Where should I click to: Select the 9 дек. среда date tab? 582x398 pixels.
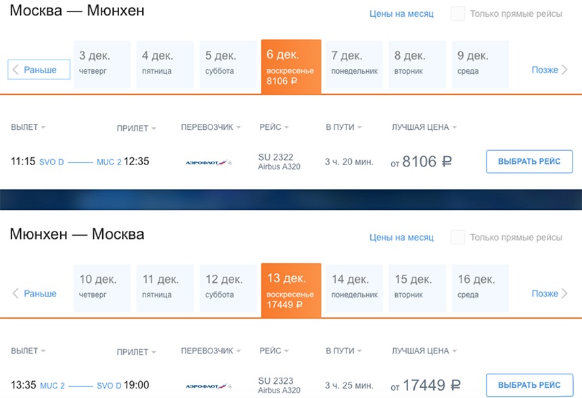(480, 64)
